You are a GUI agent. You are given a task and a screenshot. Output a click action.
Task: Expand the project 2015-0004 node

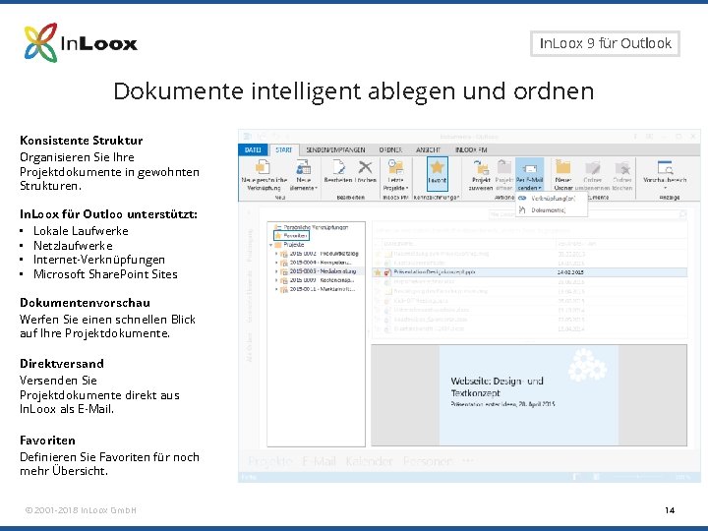click(x=276, y=263)
